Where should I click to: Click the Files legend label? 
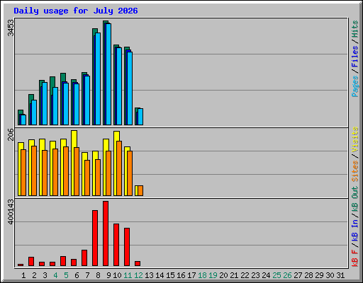point(354,57)
